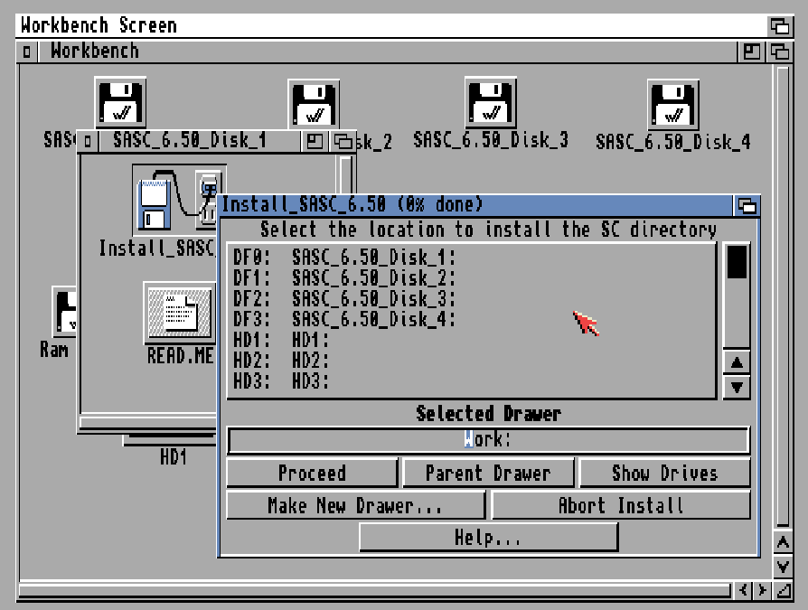The height and width of the screenshot is (610, 808).
Task: Select DF3: SASC_6.50_Disk_4: in the list
Action: coord(472,319)
